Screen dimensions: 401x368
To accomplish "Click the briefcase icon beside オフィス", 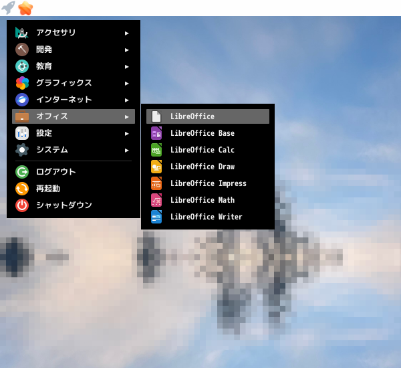I will click(x=22, y=116).
